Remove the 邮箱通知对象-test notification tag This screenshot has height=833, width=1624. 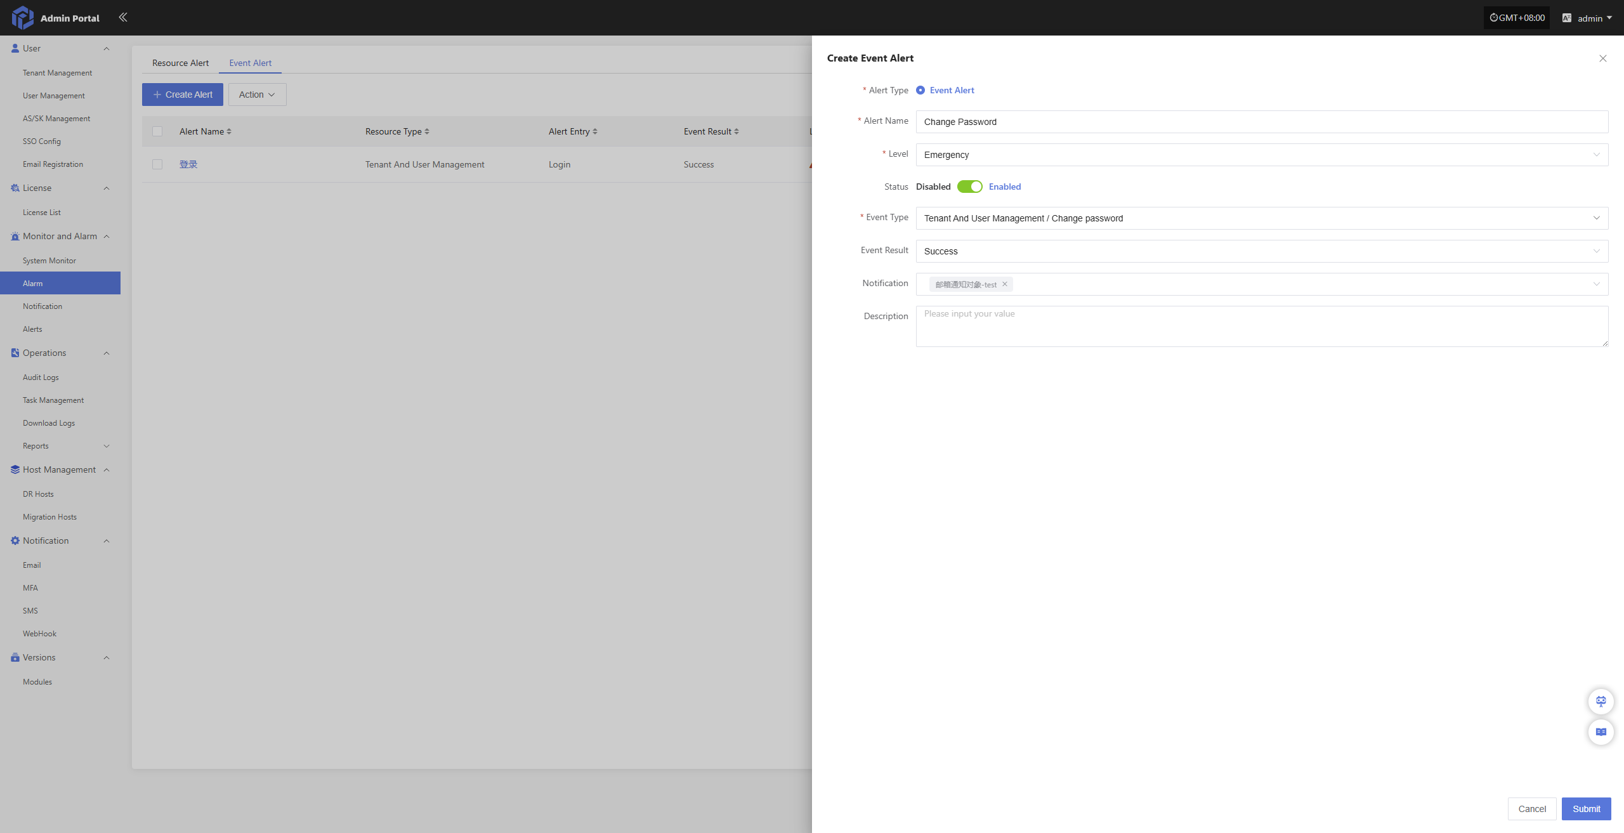coord(1005,284)
